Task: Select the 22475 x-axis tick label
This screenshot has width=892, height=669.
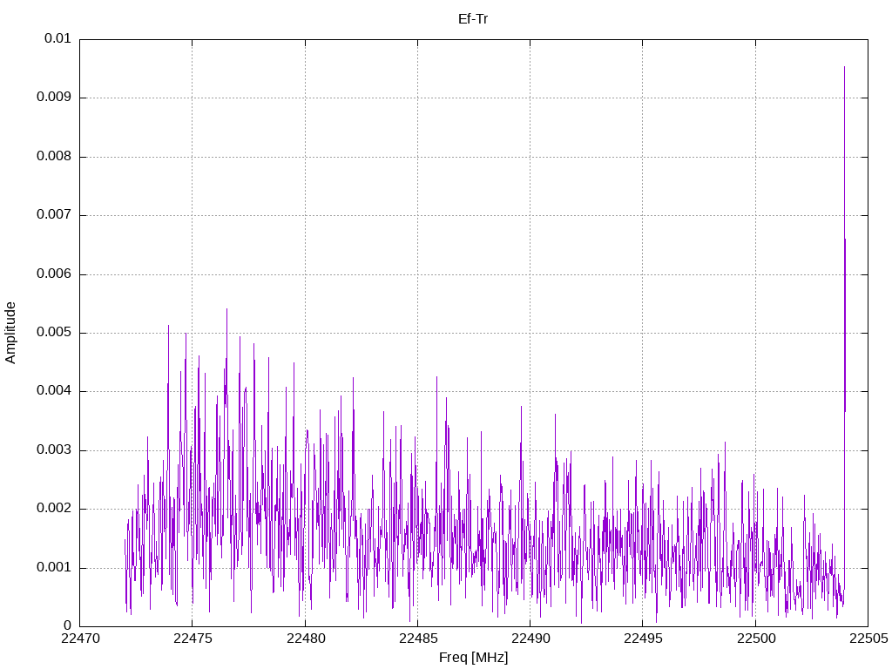Action: point(193,639)
